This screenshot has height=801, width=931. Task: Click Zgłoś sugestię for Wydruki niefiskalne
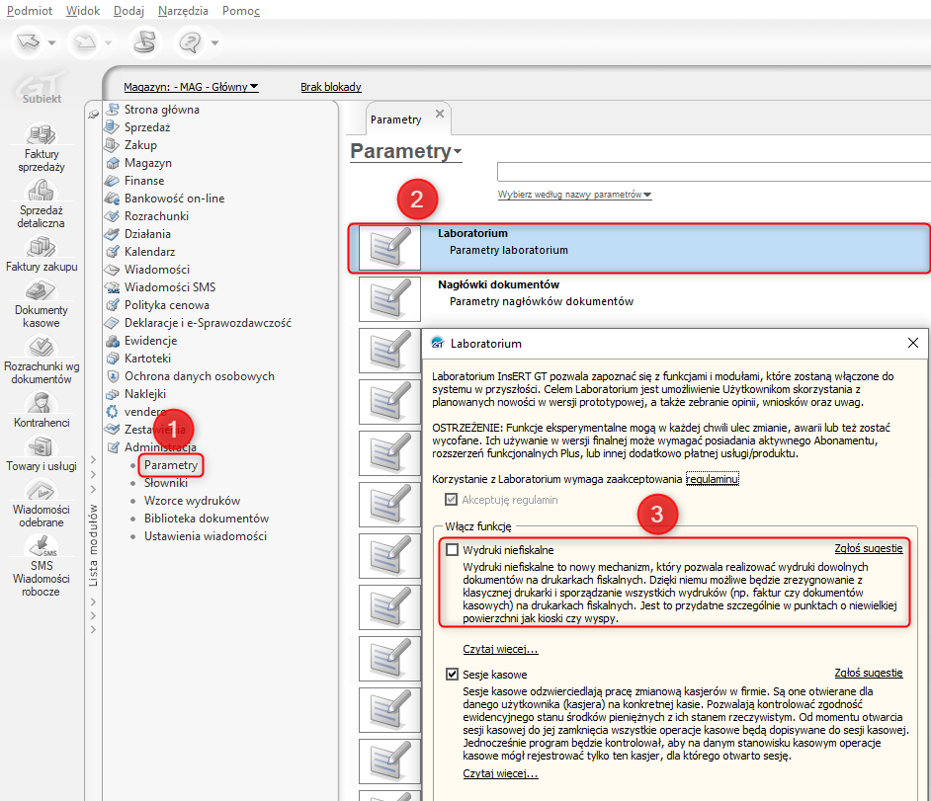coord(869,548)
